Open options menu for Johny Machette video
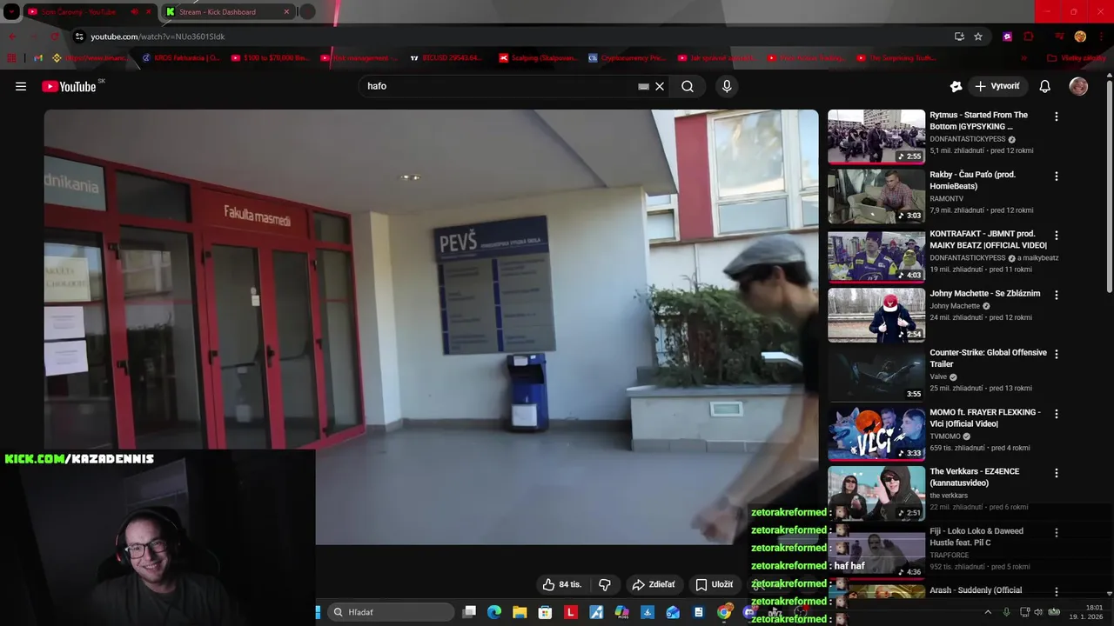The height and width of the screenshot is (626, 1114). coord(1057,296)
